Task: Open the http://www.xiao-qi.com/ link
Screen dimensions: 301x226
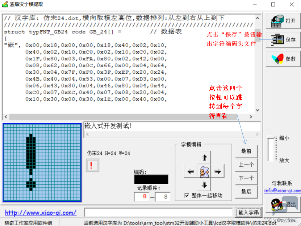Action: click(41, 213)
